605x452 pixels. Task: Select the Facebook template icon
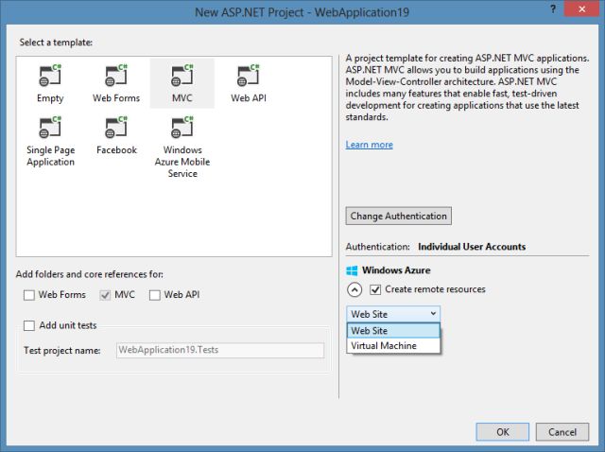pos(116,128)
